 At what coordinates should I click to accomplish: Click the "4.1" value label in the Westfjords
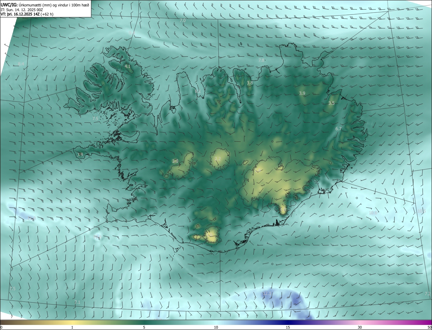click(128, 66)
